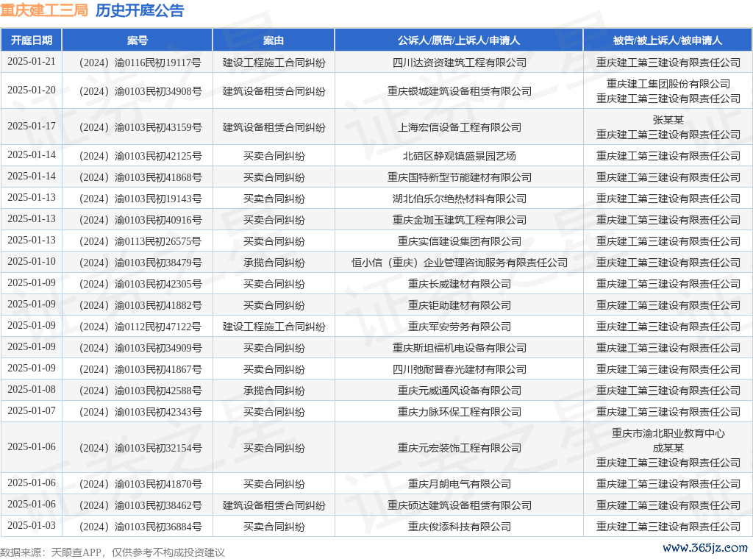Select case number 渝0103民初43159号

point(140,127)
